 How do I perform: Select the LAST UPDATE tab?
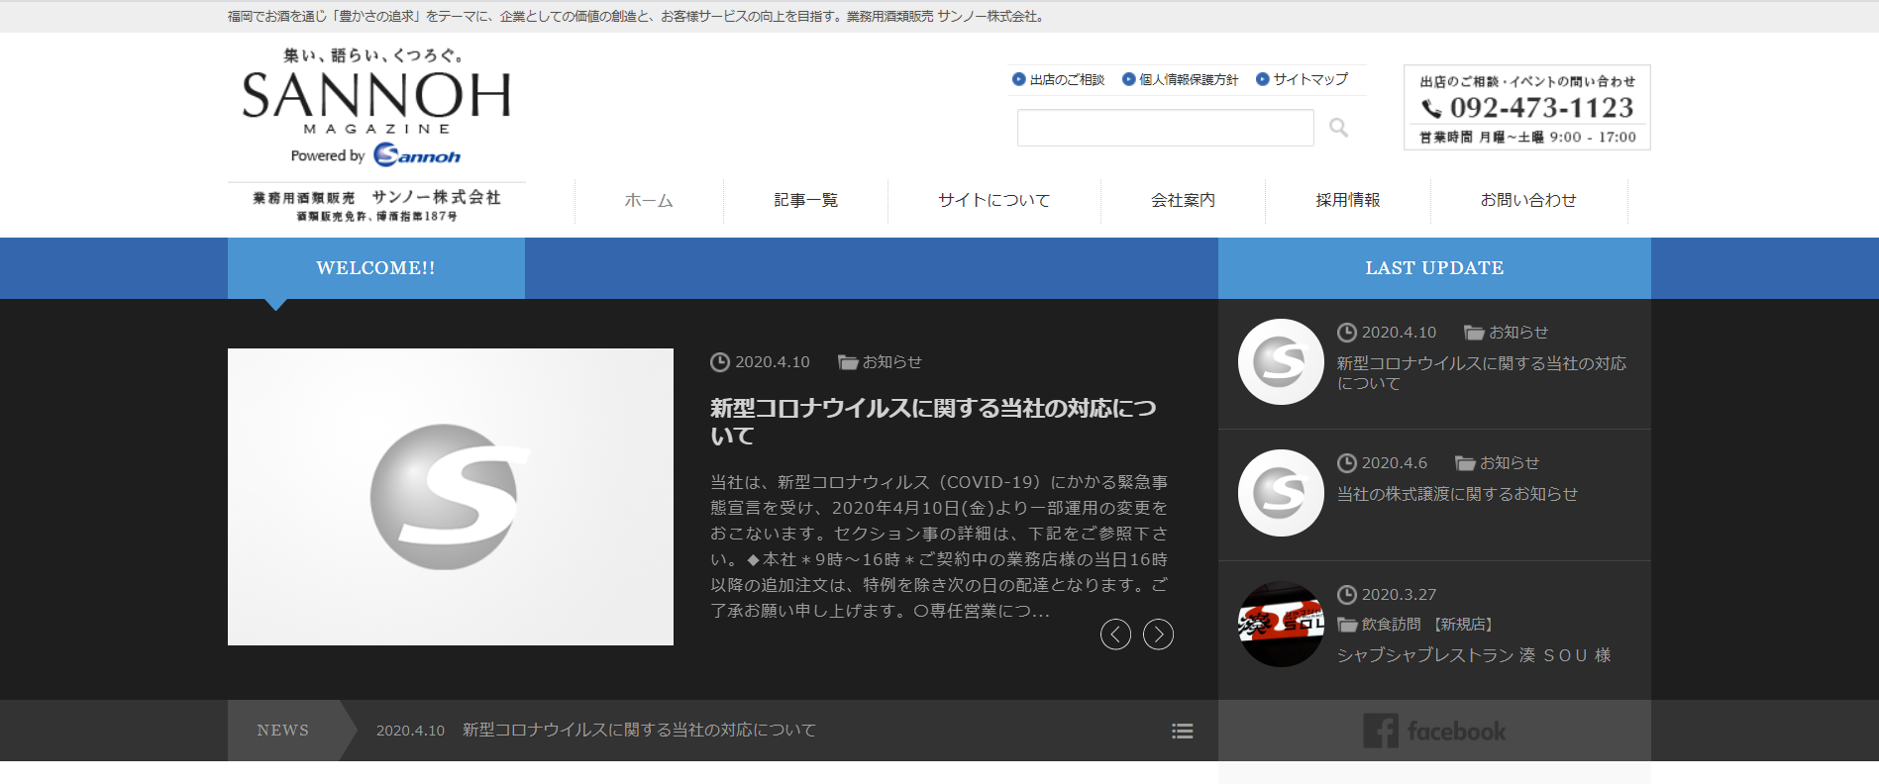click(1434, 268)
